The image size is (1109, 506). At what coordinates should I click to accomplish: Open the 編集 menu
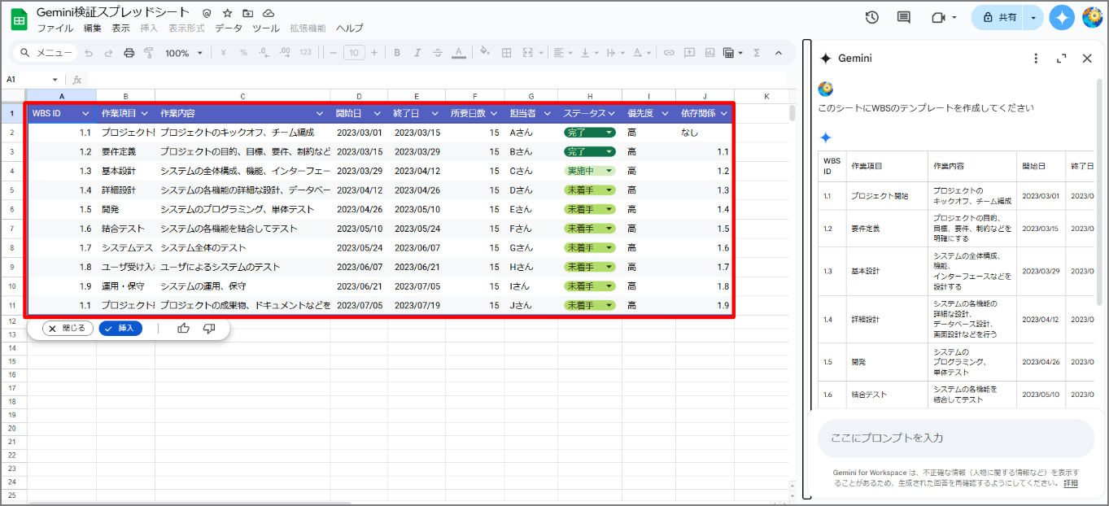(x=93, y=28)
